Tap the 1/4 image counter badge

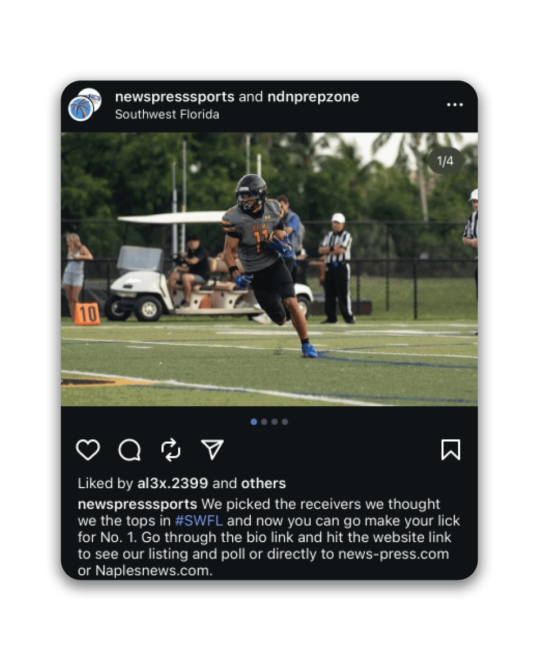click(445, 161)
